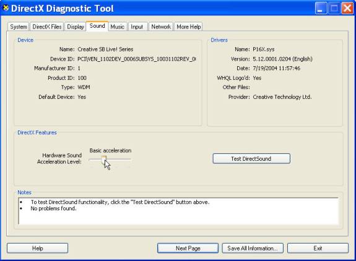Close the DirectX Diagnostic Tool window
The image size is (356, 261).
click(x=347, y=9)
